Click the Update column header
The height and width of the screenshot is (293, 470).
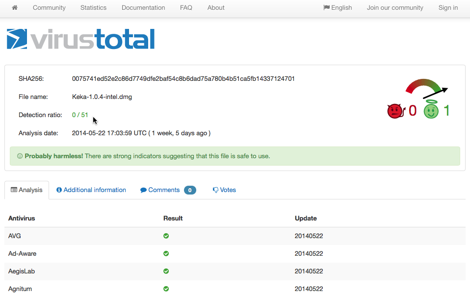[x=306, y=219]
